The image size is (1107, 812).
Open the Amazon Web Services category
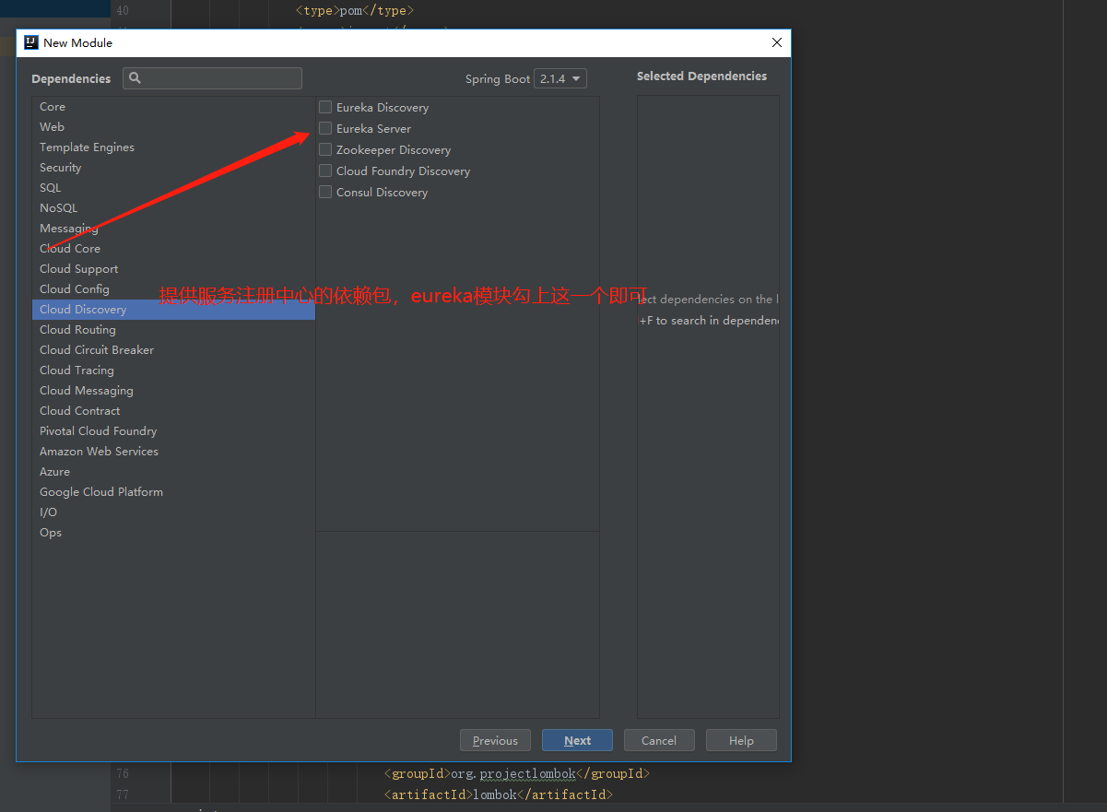[x=173, y=452]
